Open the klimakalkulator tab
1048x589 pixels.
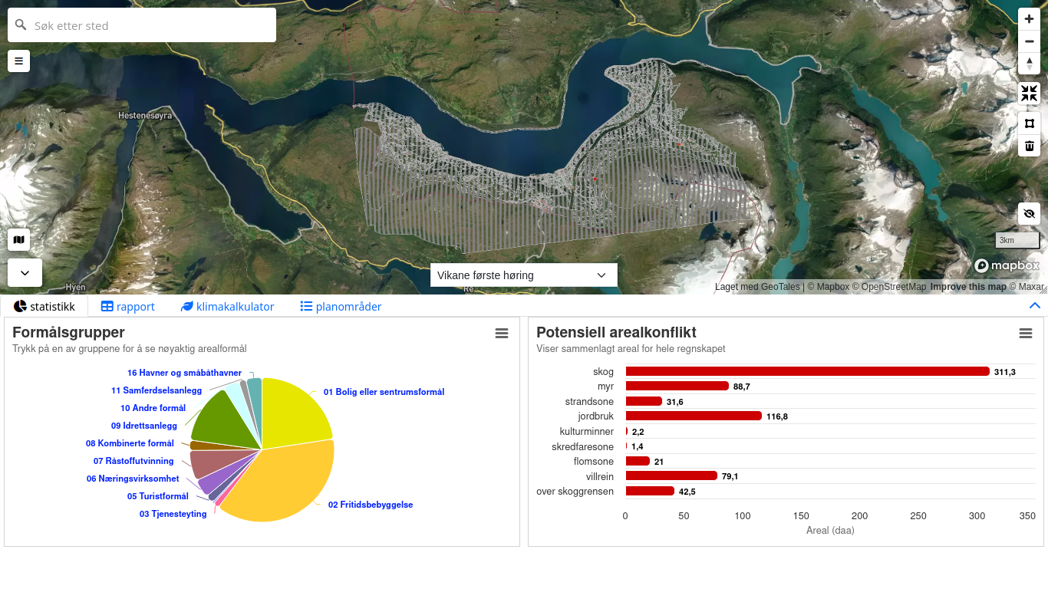(x=227, y=307)
